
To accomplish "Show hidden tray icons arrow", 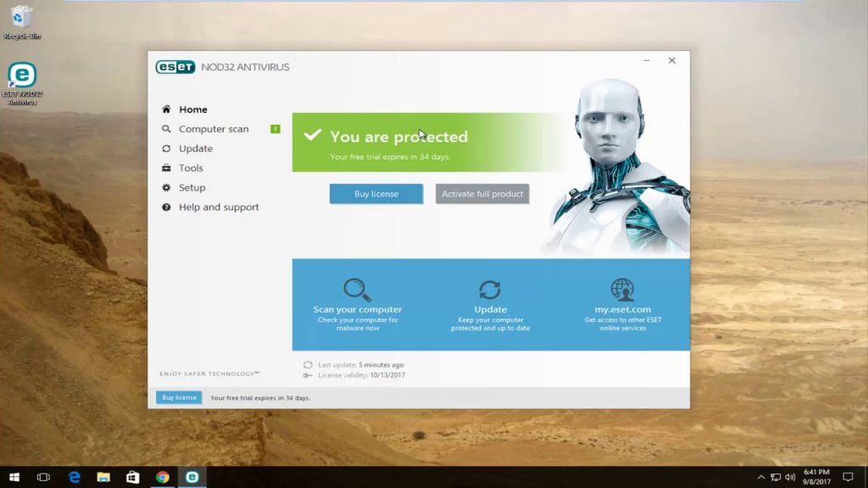I will 761,477.
